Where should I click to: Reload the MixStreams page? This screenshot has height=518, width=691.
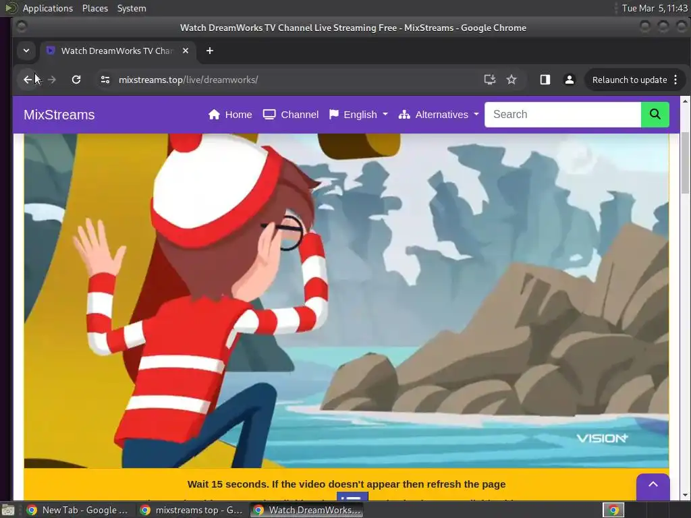click(x=76, y=80)
